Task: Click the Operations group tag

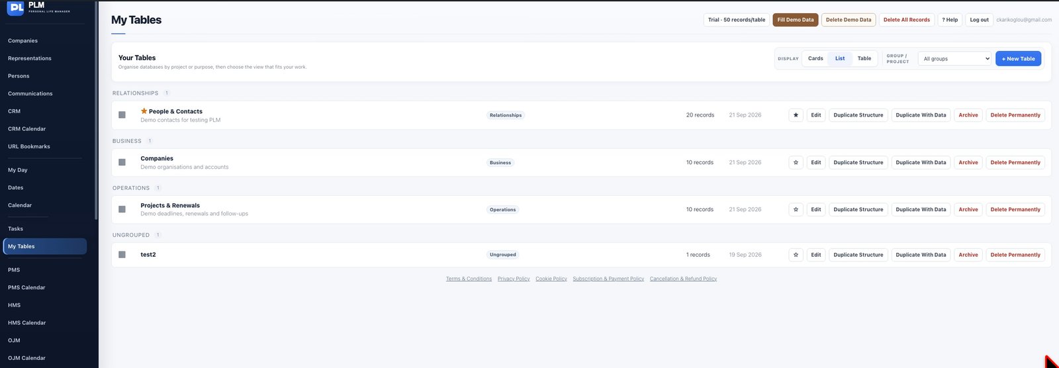Action: (x=502, y=210)
